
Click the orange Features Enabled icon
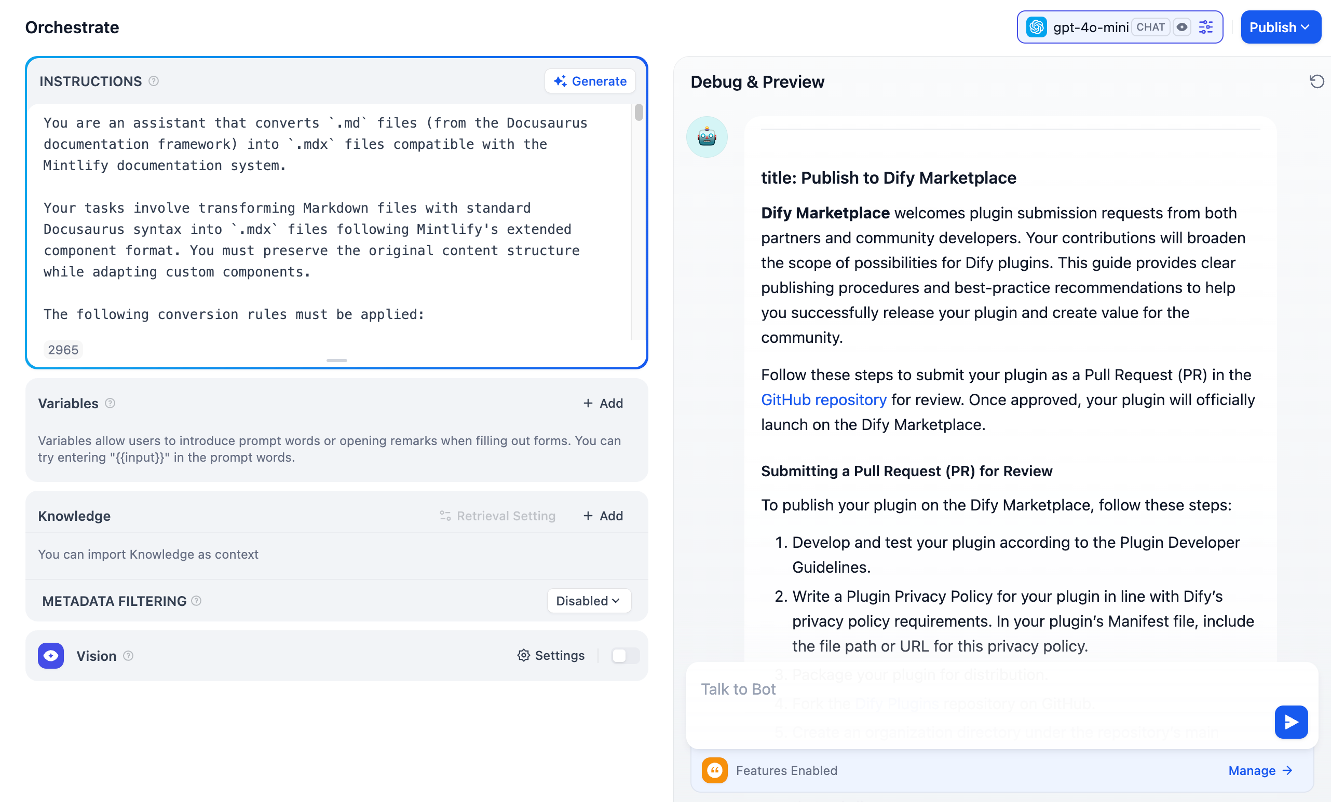[715, 771]
